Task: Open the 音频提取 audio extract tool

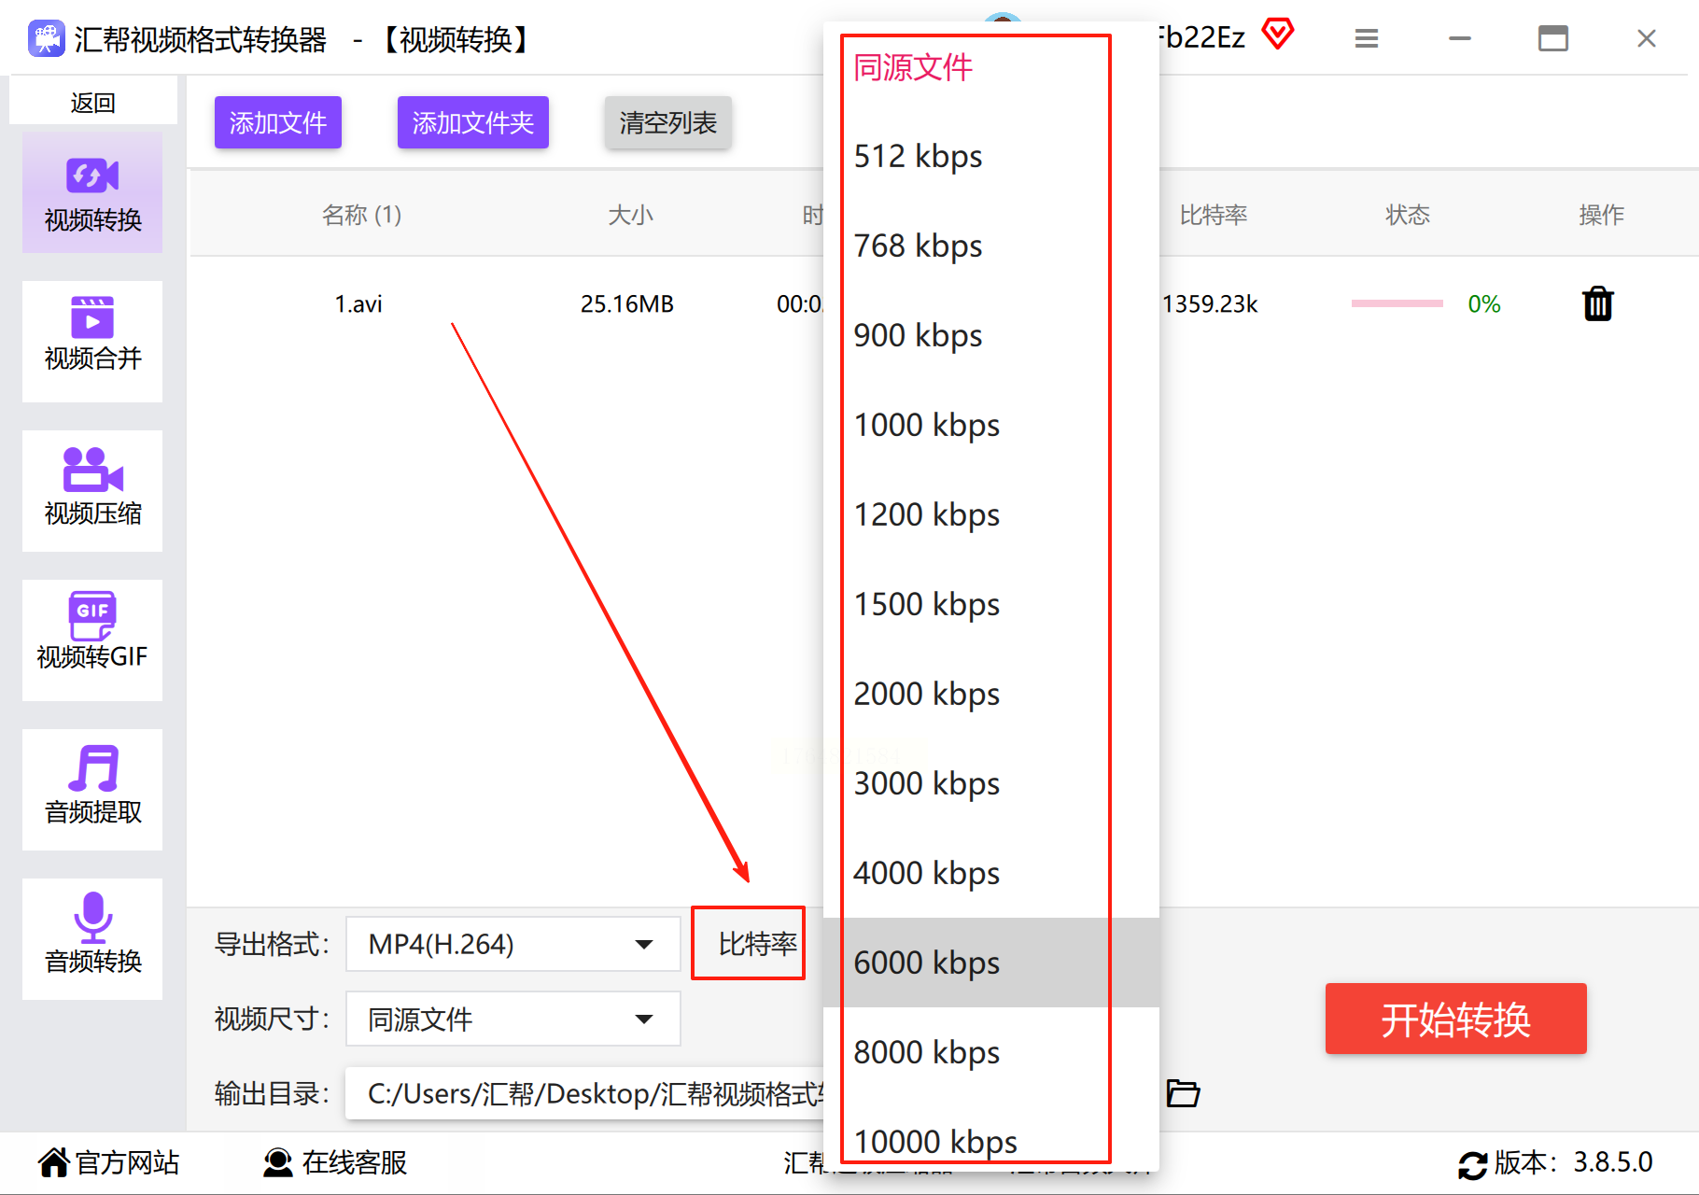Action: coord(92,790)
